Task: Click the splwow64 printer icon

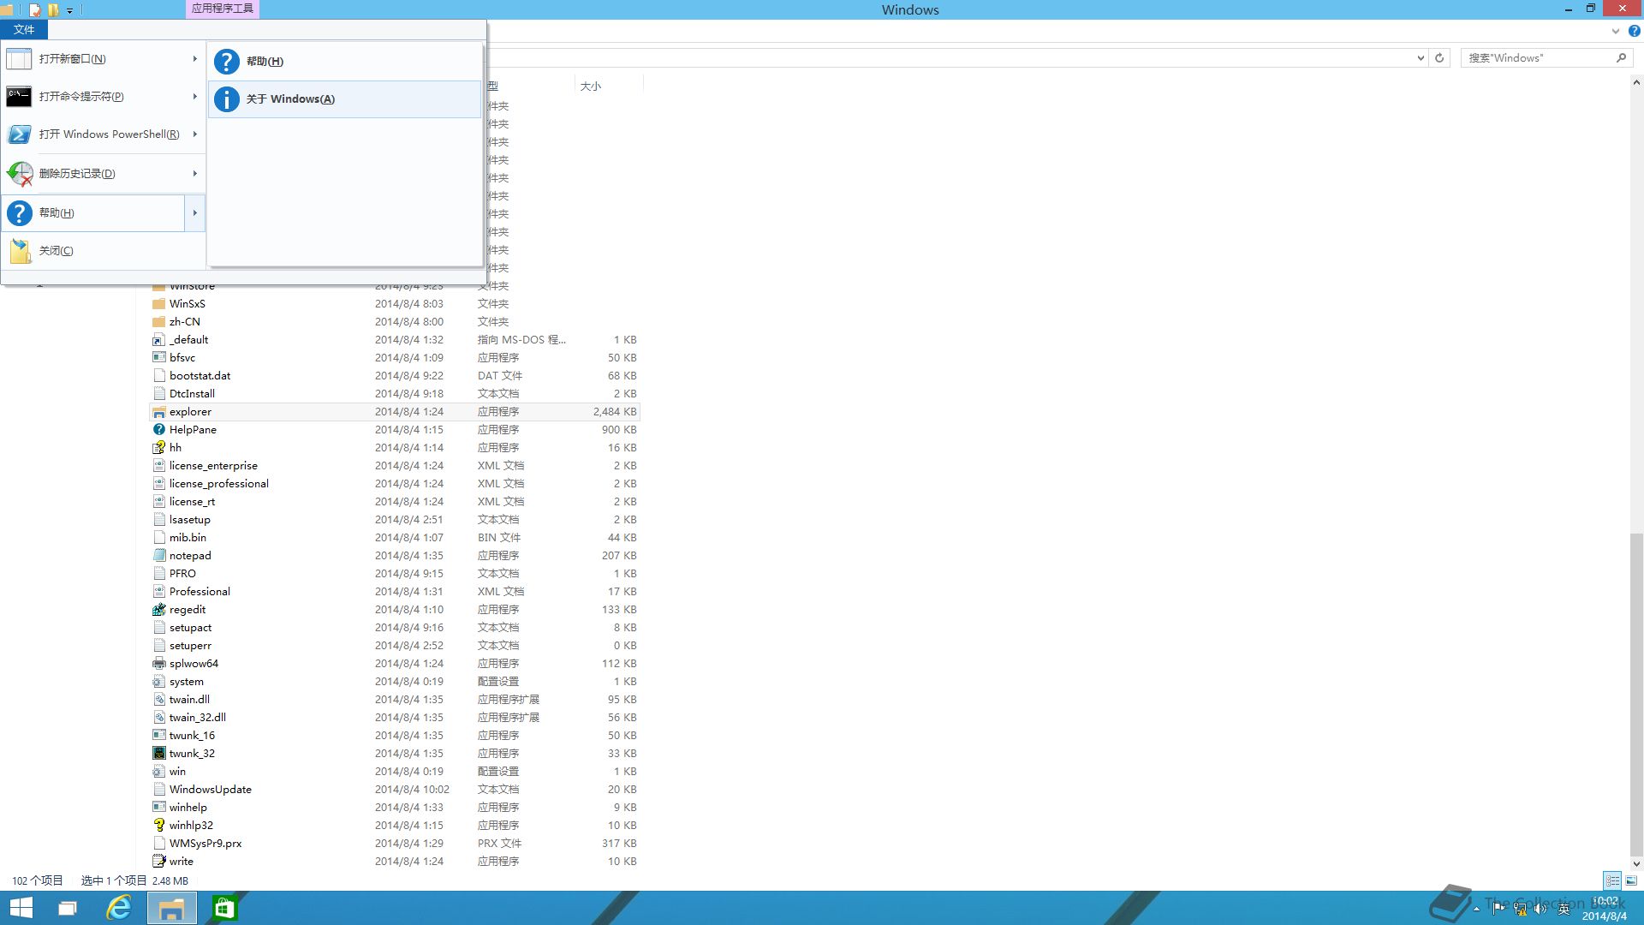Action: click(158, 664)
